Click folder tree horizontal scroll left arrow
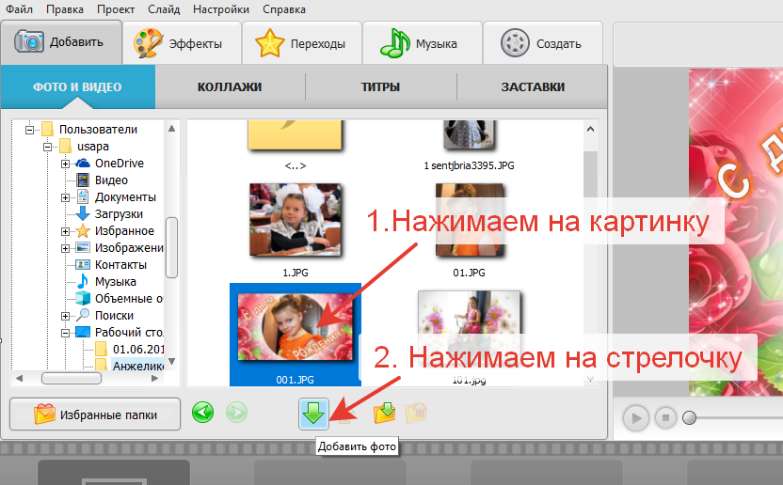 click(19, 378)
